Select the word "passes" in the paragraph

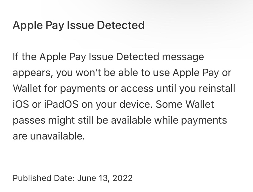click(29, 121)
